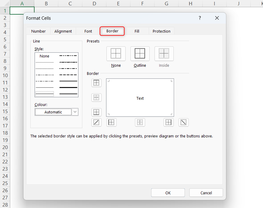The image size is (263, 208).
Task: Click the dialog help question mark icon
Action: click(200, 18)
